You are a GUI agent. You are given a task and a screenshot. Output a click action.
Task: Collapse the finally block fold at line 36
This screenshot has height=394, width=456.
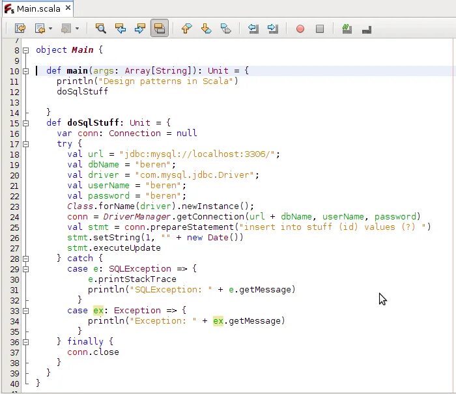(x=26, y=343)
